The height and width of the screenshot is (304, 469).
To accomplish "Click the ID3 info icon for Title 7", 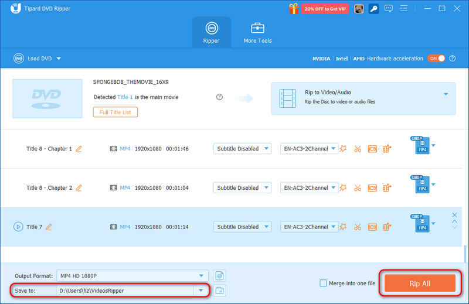I will [372, 227].
